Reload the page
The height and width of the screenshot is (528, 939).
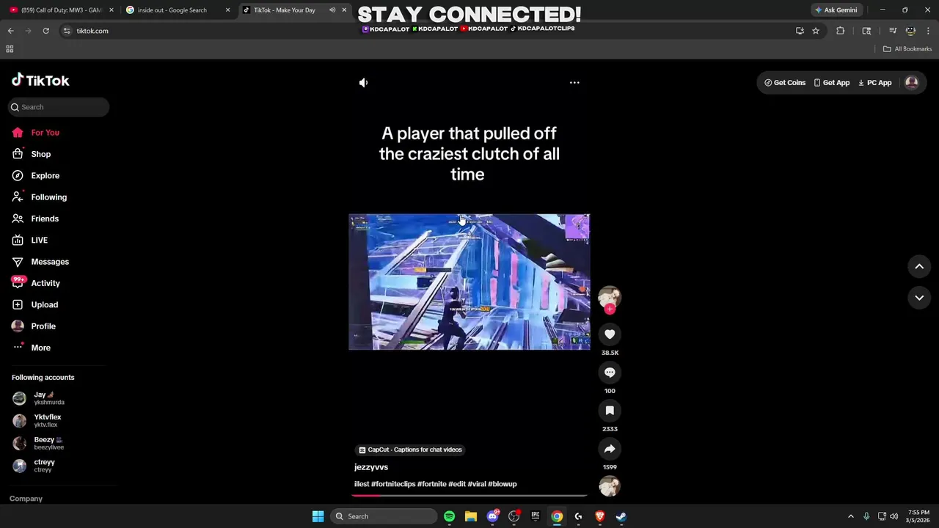pos(45,31)
